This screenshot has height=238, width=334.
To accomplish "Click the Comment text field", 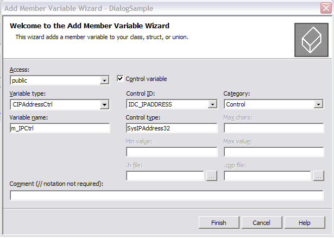I will coord(167,196).
